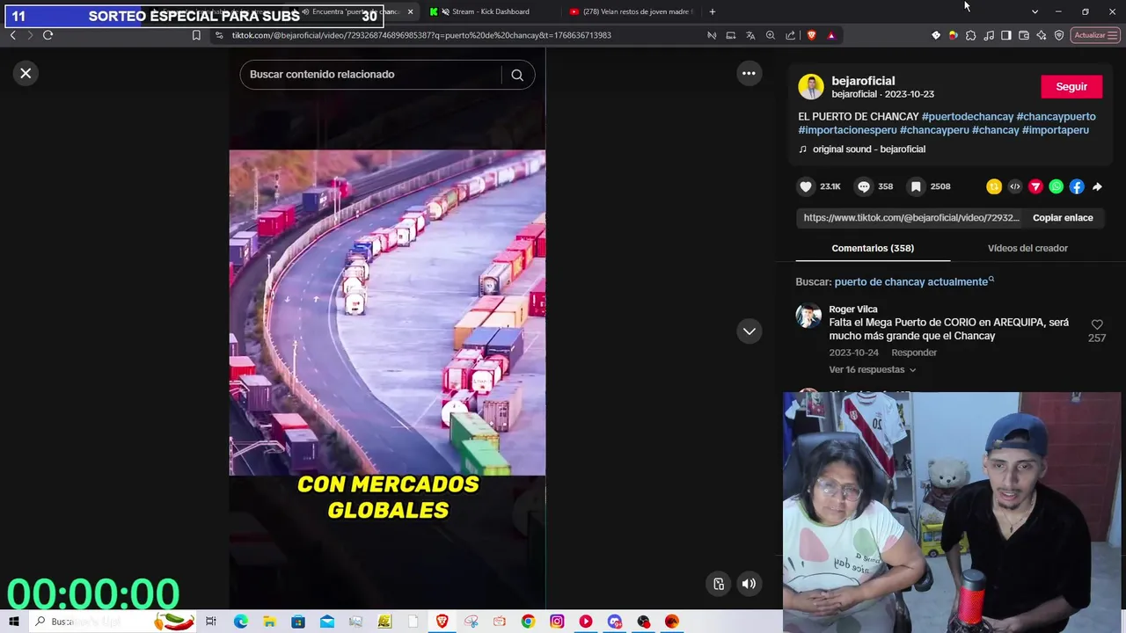
Task: Mute the video using speaker icon
Action: pyautogui.click(x=749, y=584)
